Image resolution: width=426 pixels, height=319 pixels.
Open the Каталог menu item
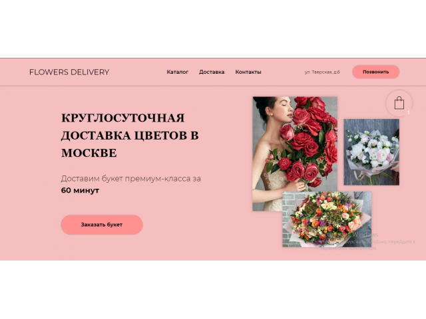tap(178, 72)
